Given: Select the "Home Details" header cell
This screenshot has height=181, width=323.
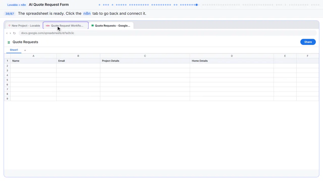Looking at the screenshot, I should (x=232, y=61).
